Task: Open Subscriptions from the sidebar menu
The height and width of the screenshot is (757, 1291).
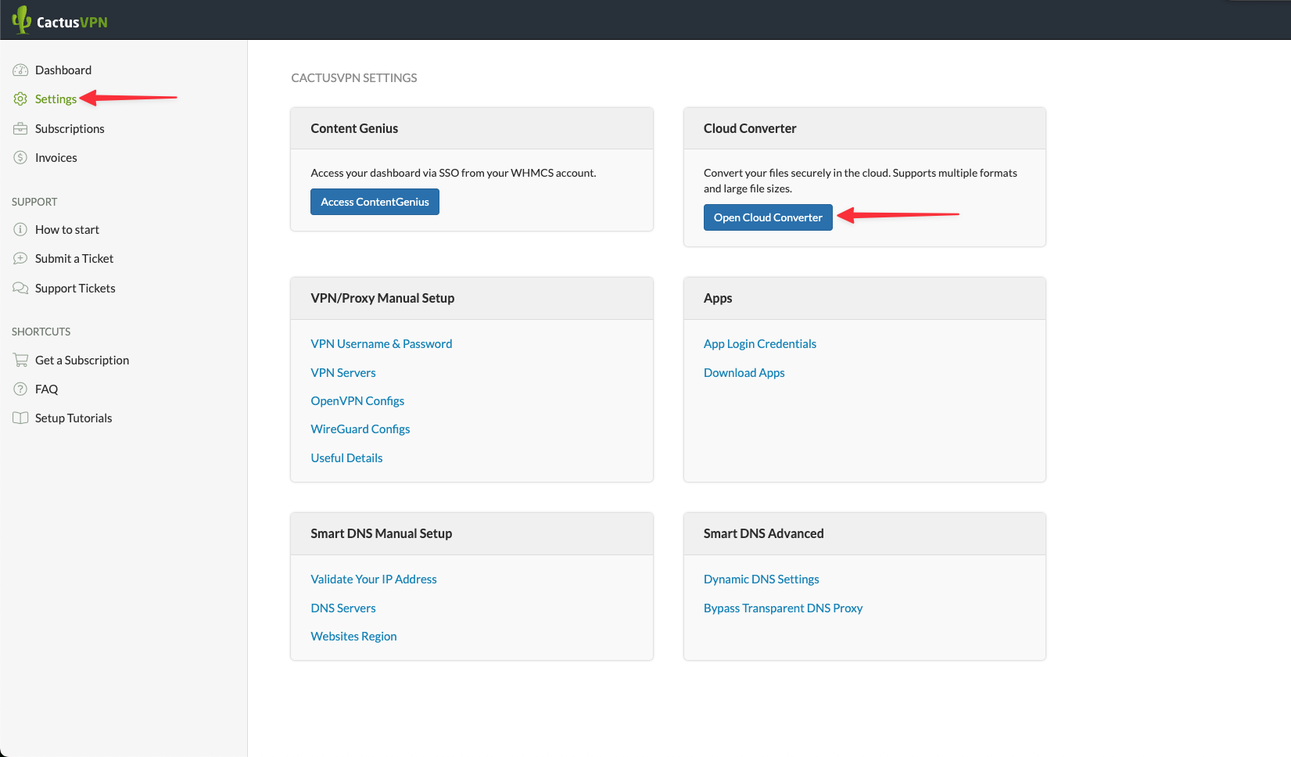Action: tap(70, 129)
